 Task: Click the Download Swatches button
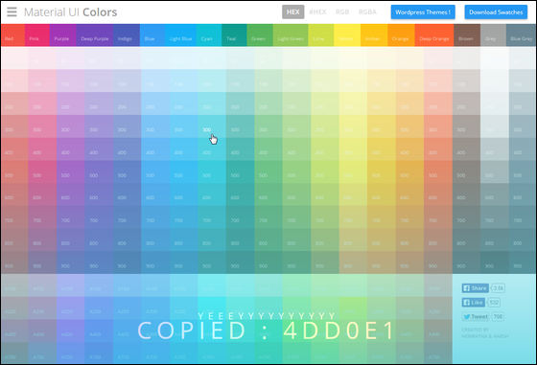click(x=496, y=11)
